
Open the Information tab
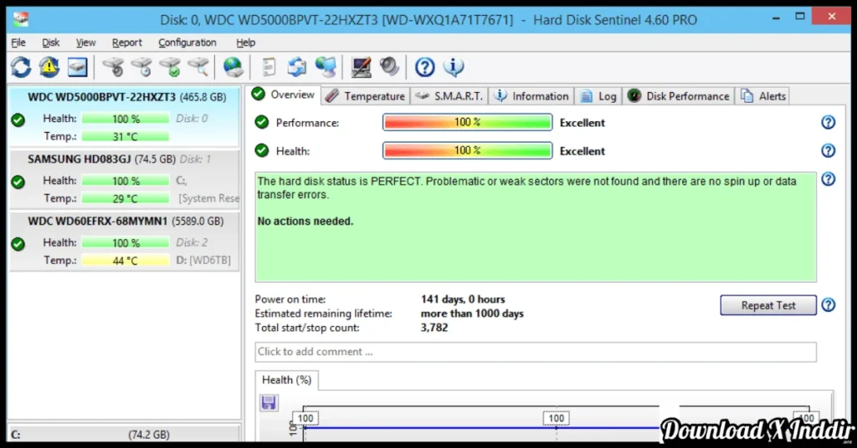click(531, 96)
